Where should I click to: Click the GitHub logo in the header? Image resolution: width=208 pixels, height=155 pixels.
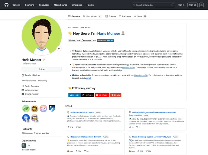click(x=6, y=5)
